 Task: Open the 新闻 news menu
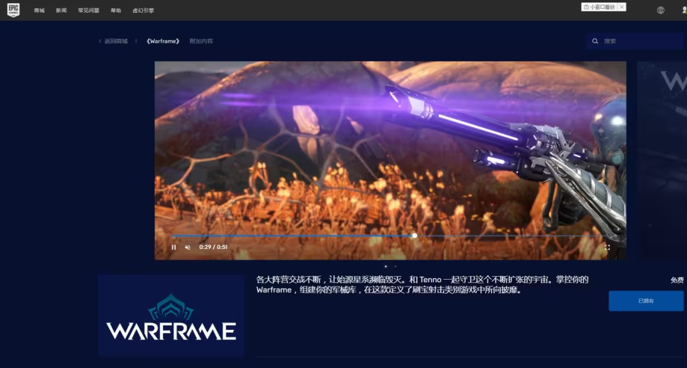coord(61,11)
